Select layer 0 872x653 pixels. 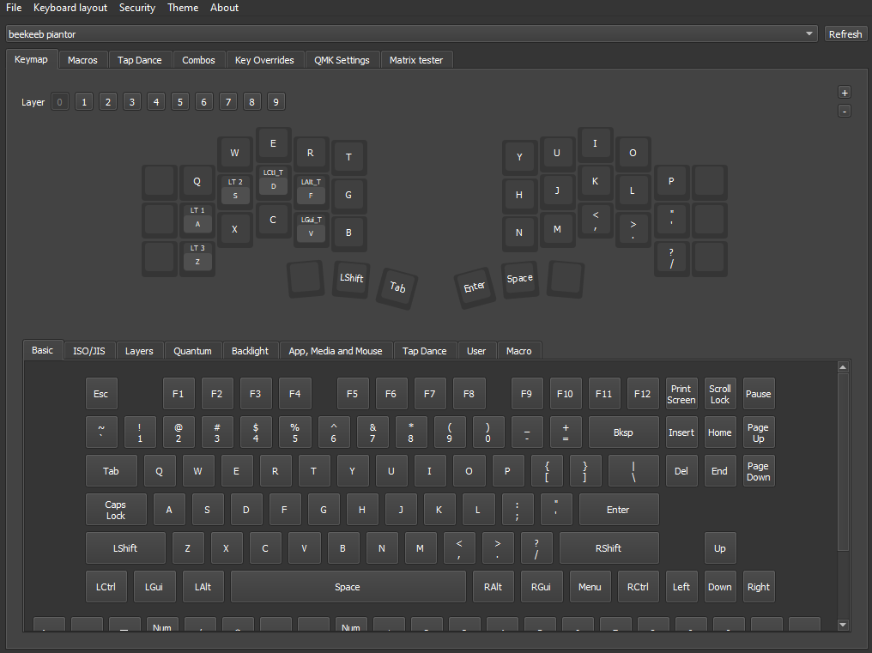[x=59, y=102]
